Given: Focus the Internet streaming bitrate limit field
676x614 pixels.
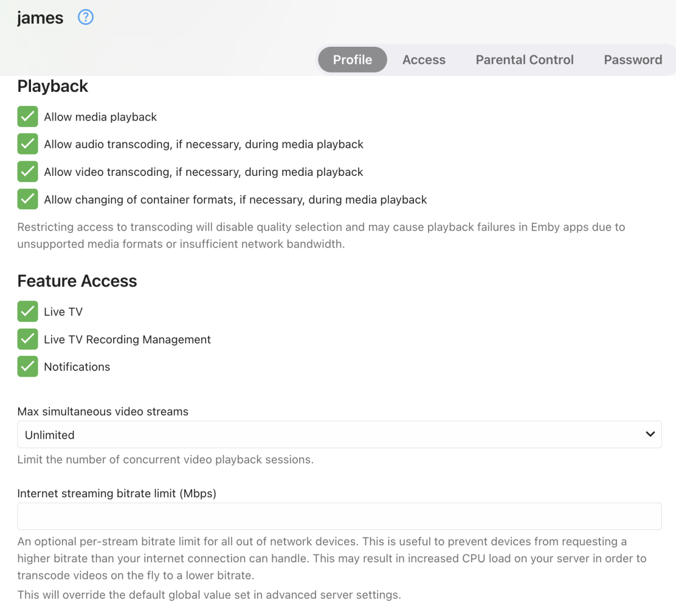Looking at the screenshot, I should tap(339, 516).
